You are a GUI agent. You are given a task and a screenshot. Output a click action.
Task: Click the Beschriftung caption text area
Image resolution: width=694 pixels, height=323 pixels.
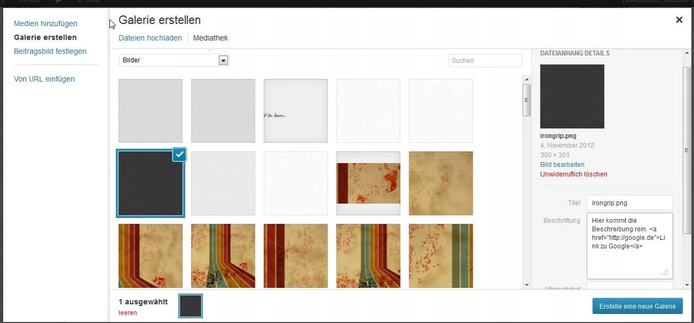coord(630,246)
